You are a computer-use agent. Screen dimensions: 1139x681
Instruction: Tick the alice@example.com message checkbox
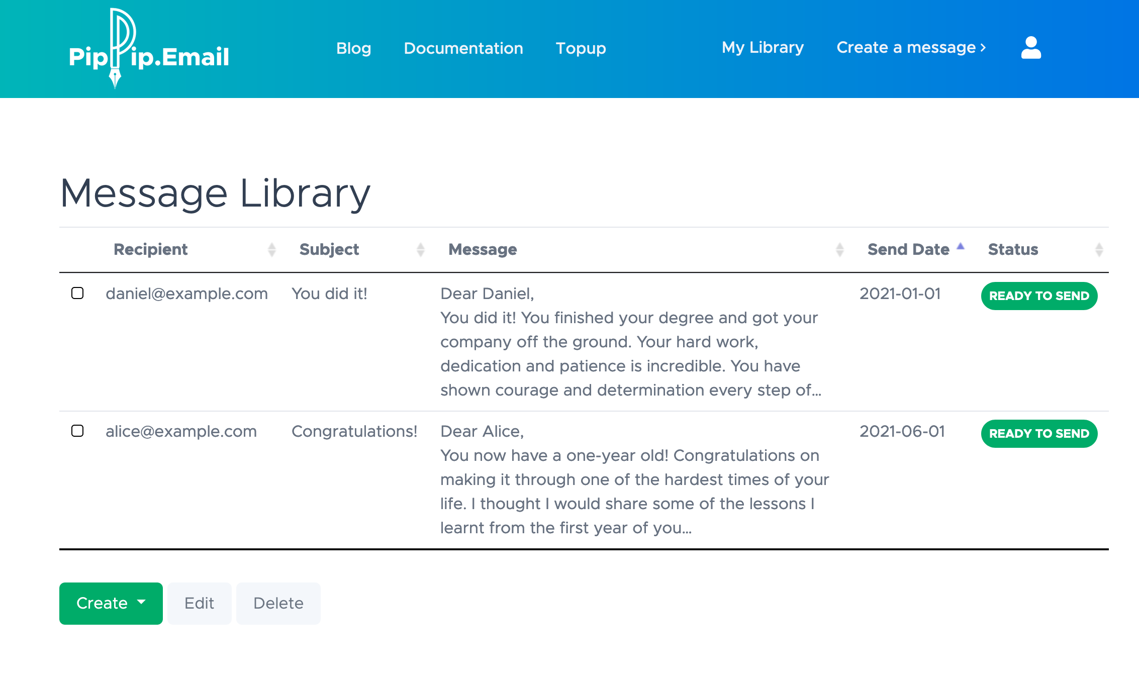point(77,431)
